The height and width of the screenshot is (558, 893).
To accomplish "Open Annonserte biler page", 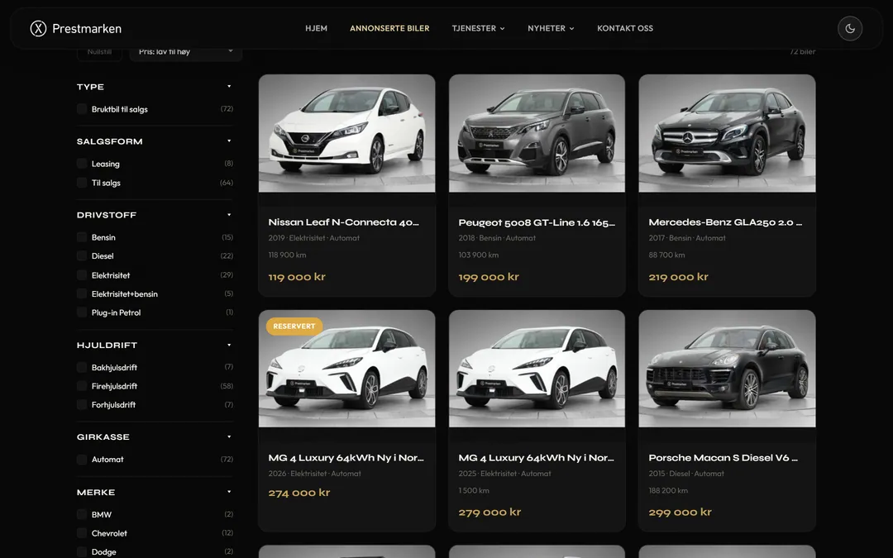I will coord(389,28).
